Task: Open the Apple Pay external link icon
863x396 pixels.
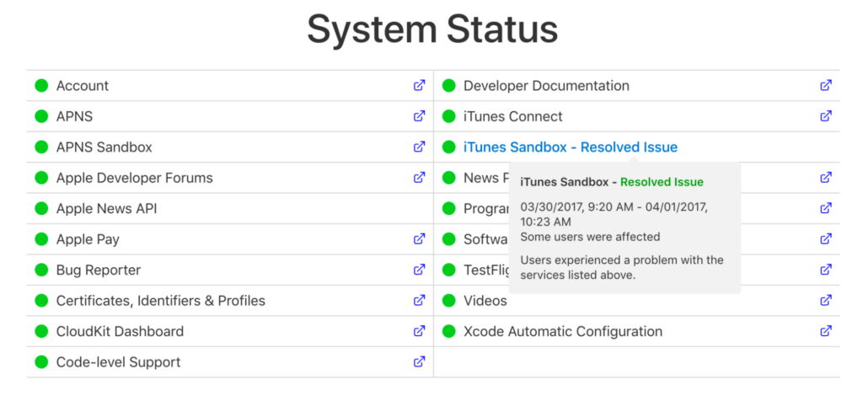Action: (x=419, y=239)
